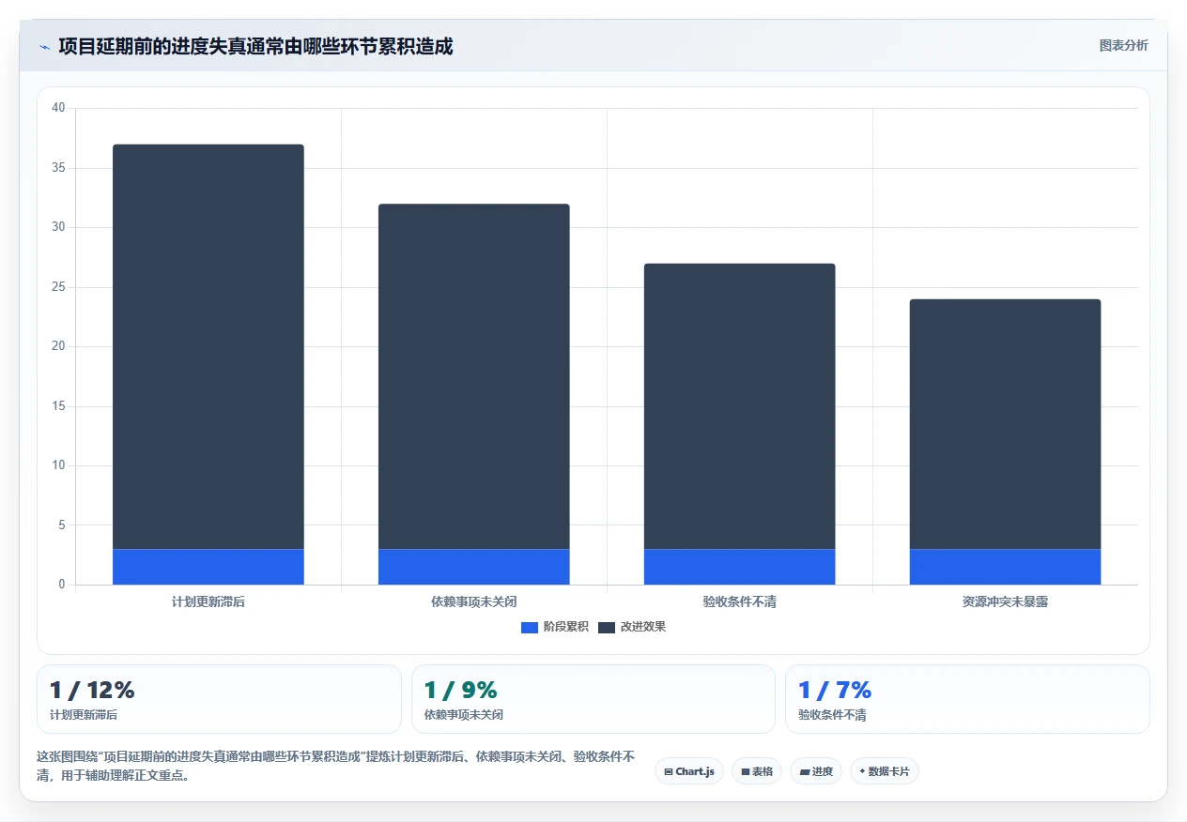Open the 1 / 9% 依赖事项未关闭 data card

pos(593,699)
